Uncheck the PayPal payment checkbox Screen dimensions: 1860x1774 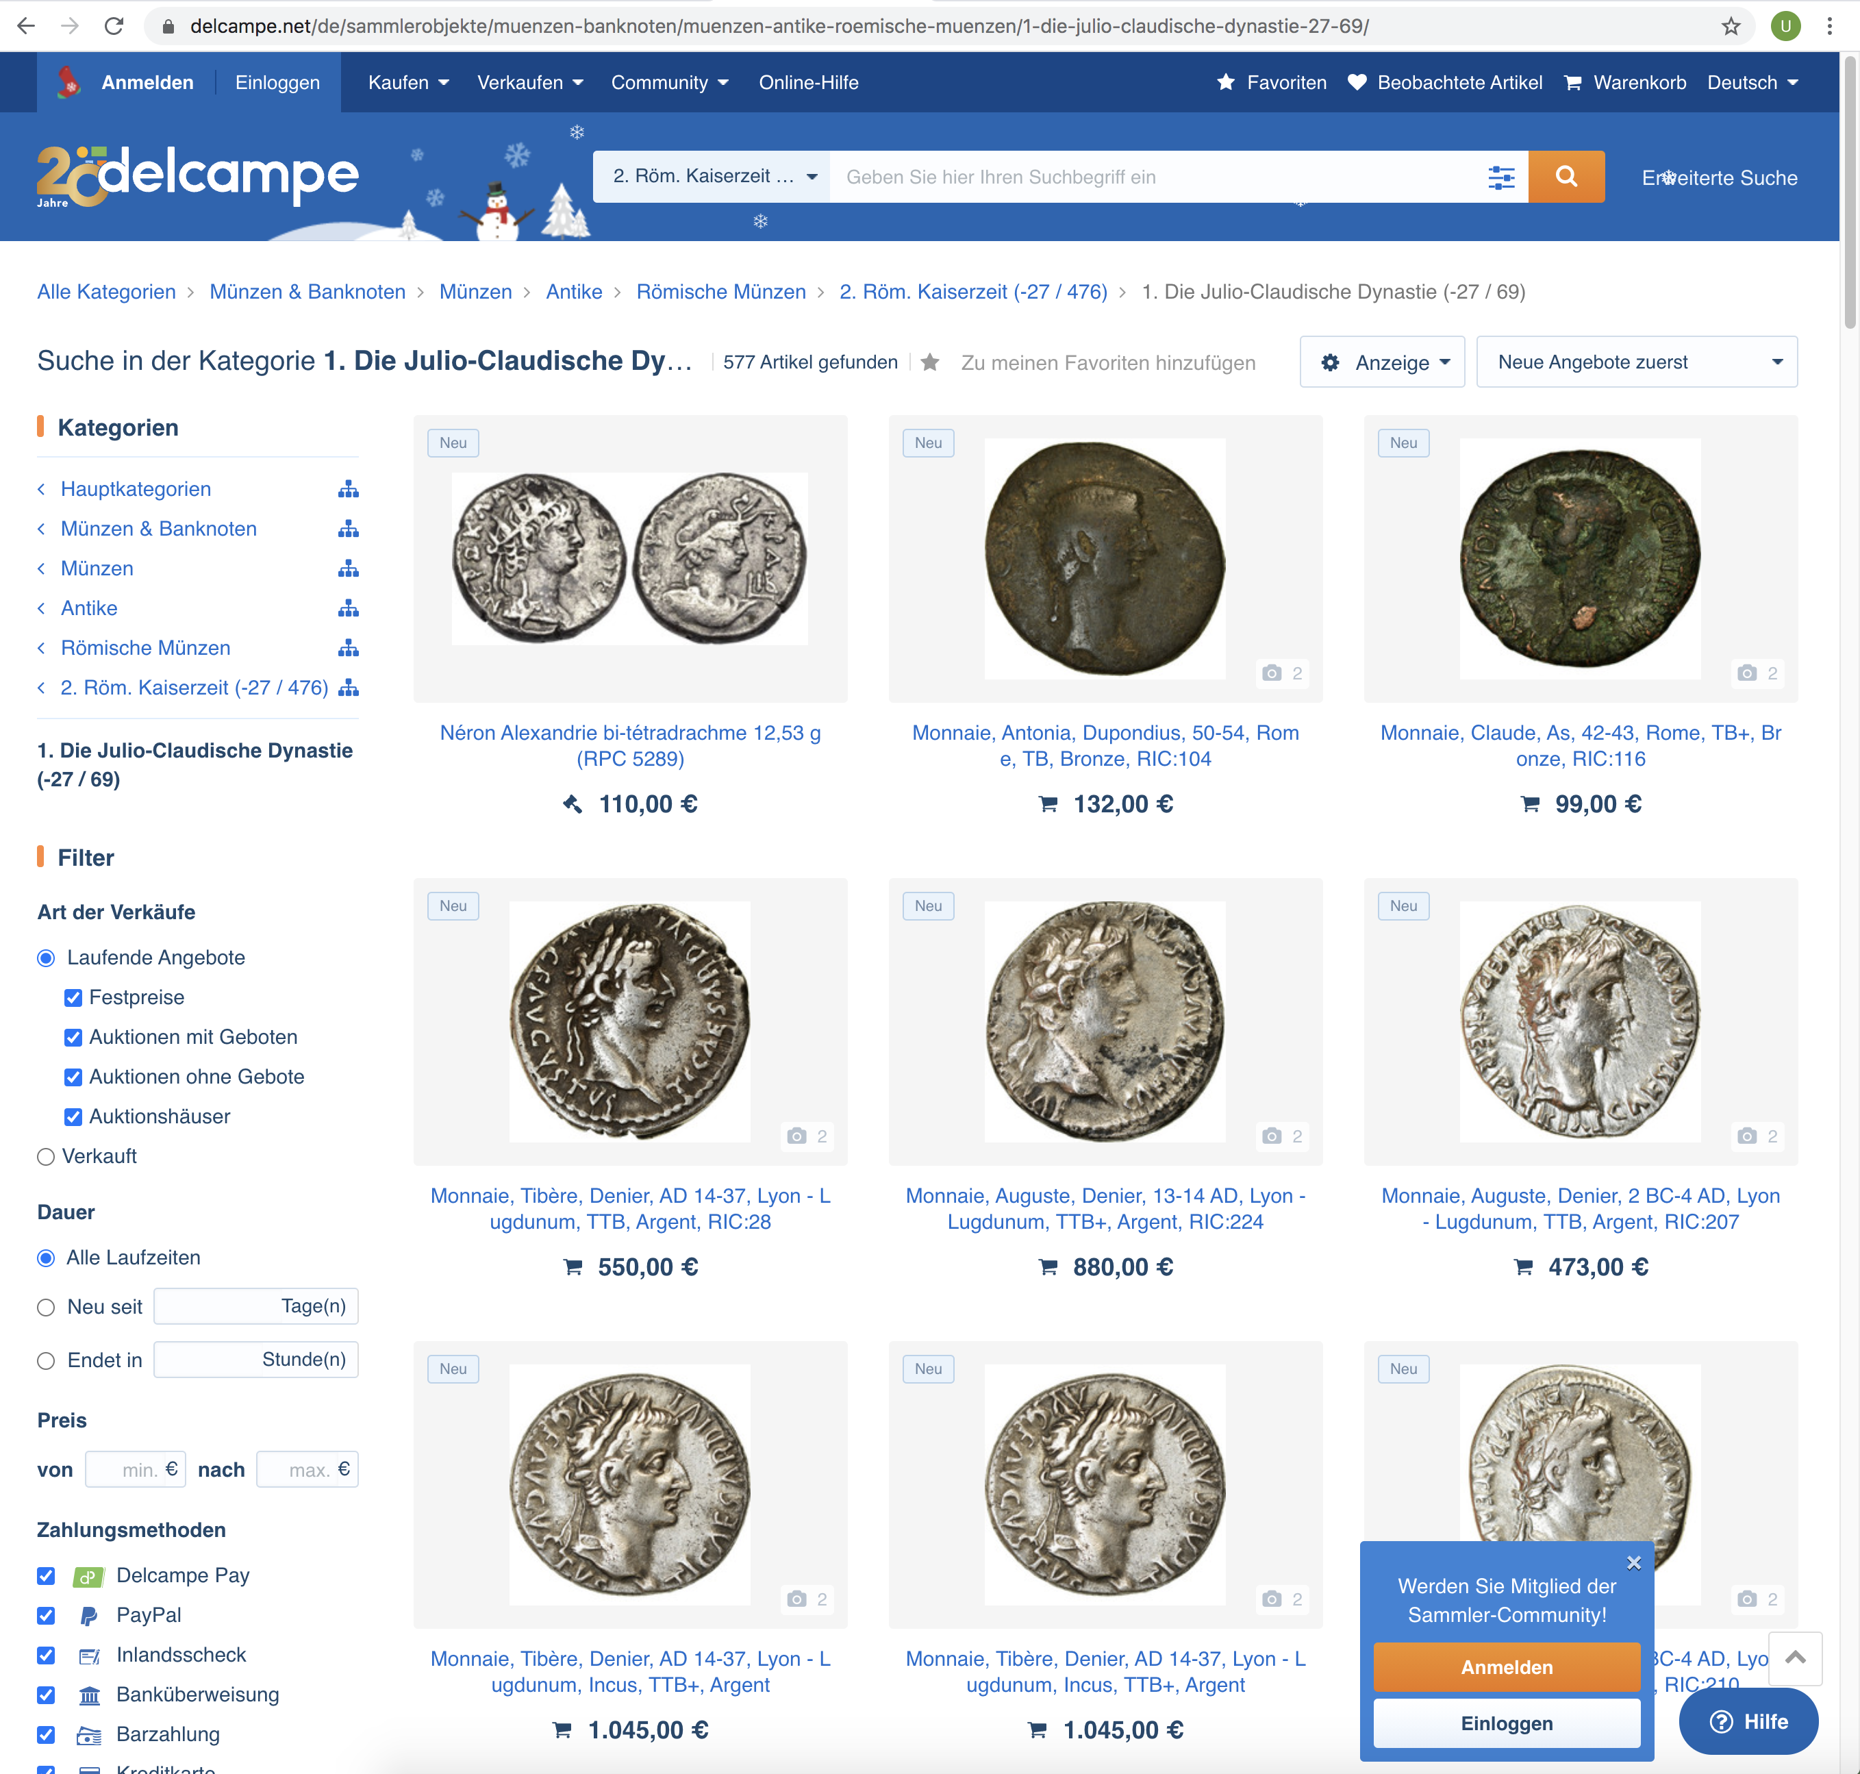(x=45, y=1615)
